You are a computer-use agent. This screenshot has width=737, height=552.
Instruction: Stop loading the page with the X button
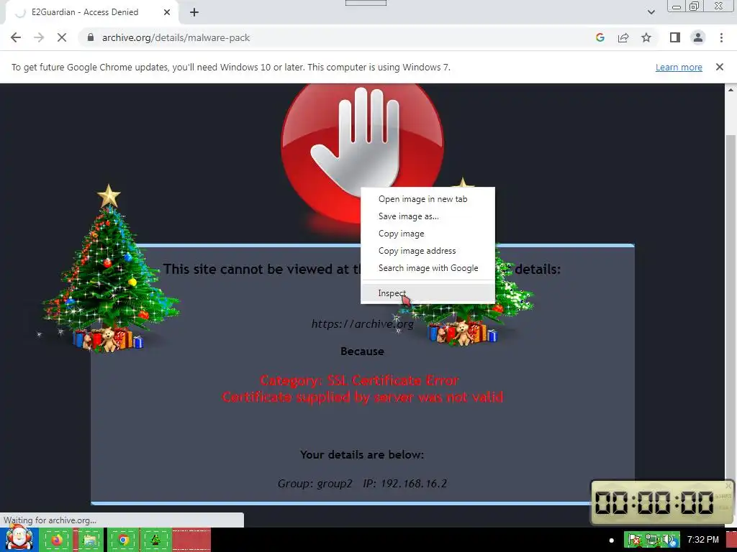62,37
